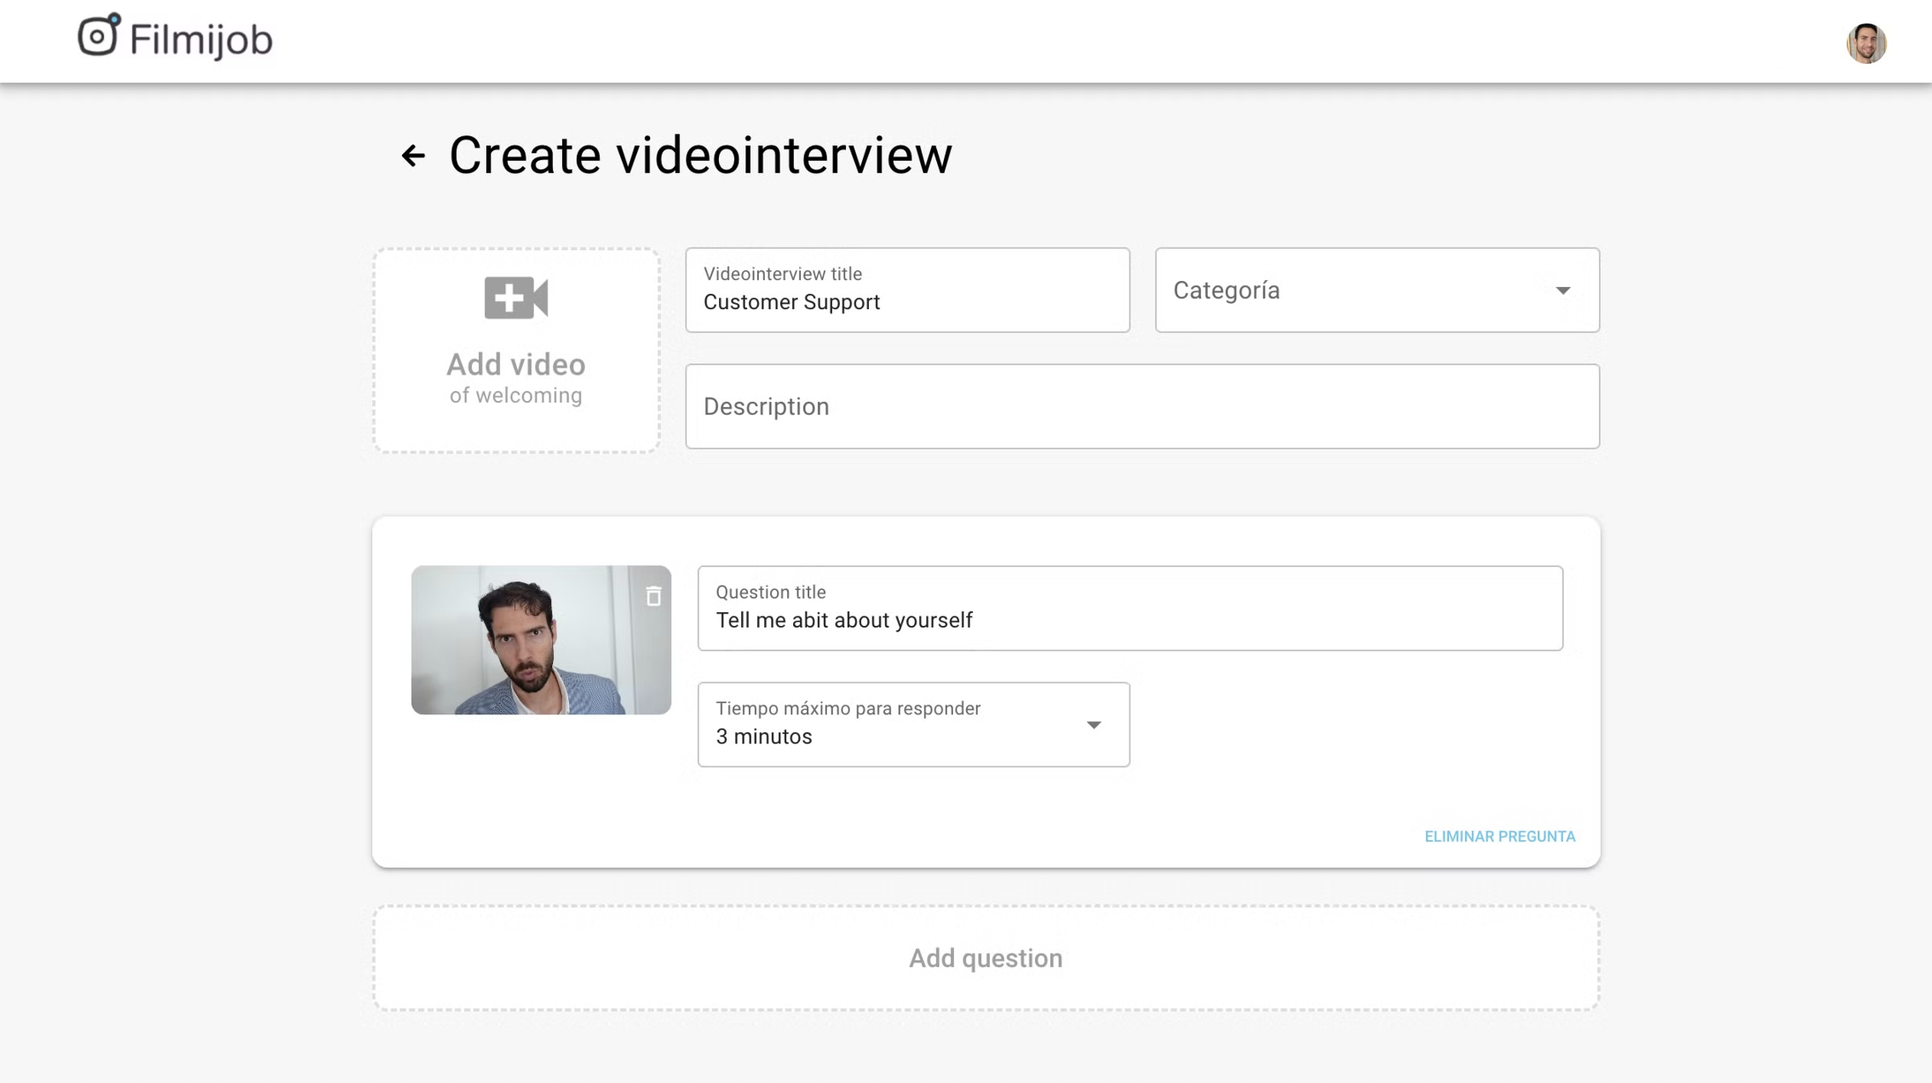This screenshot has width=1932, height=1083.
Task: Click ELIMINAR PREGUNTA to remove the question
Action: pyautogui.click(x=1498, y=836)
